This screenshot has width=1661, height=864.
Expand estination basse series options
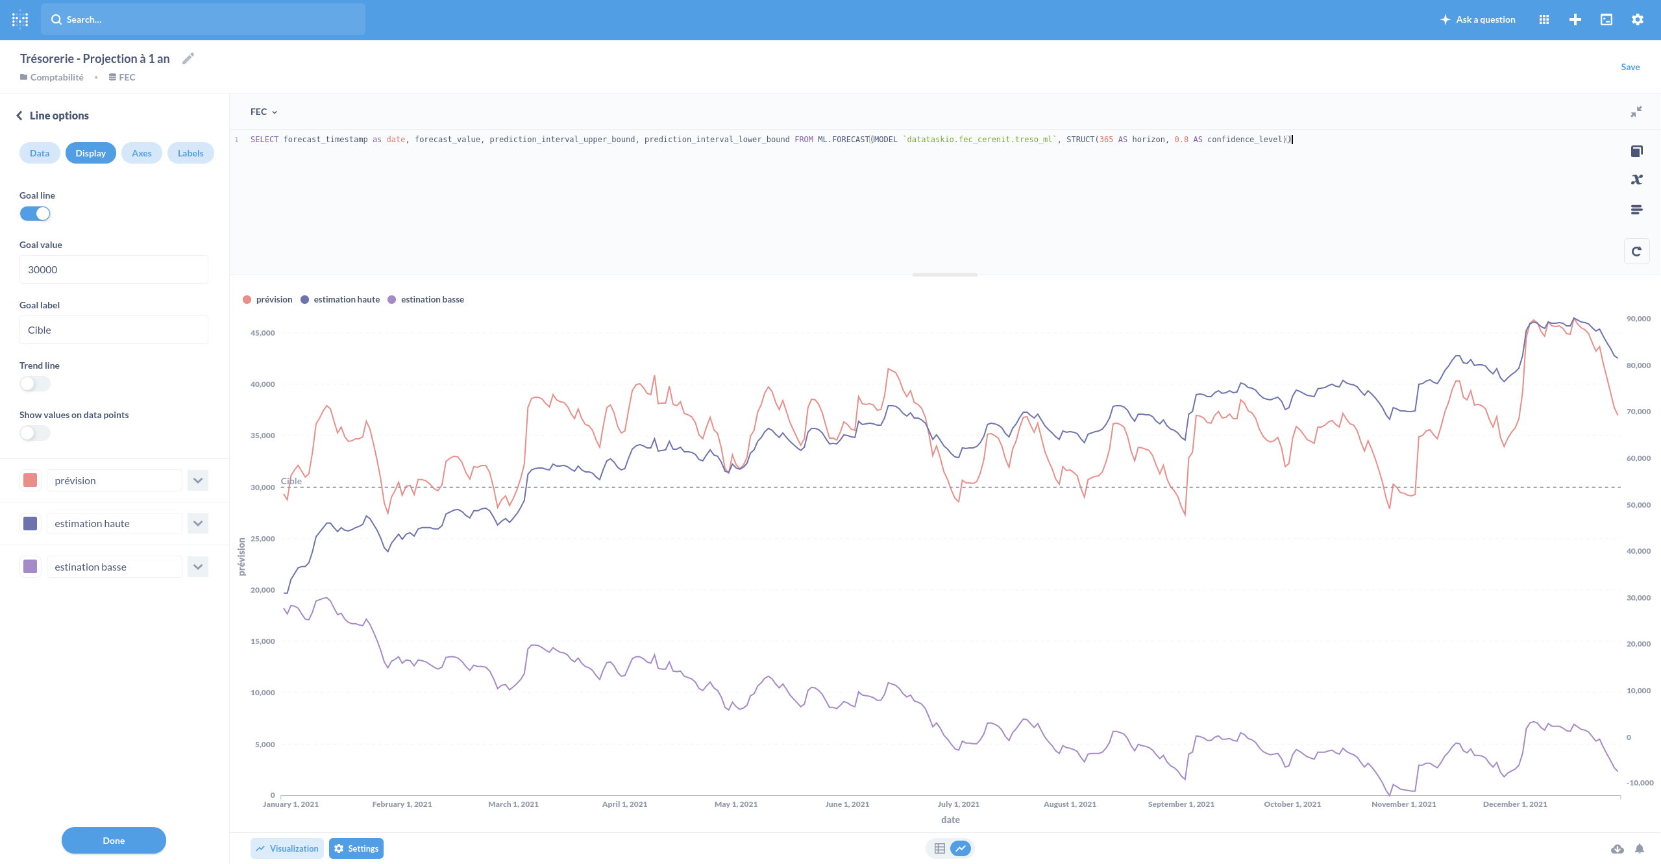pyautogui.click(x=198, y=567)
